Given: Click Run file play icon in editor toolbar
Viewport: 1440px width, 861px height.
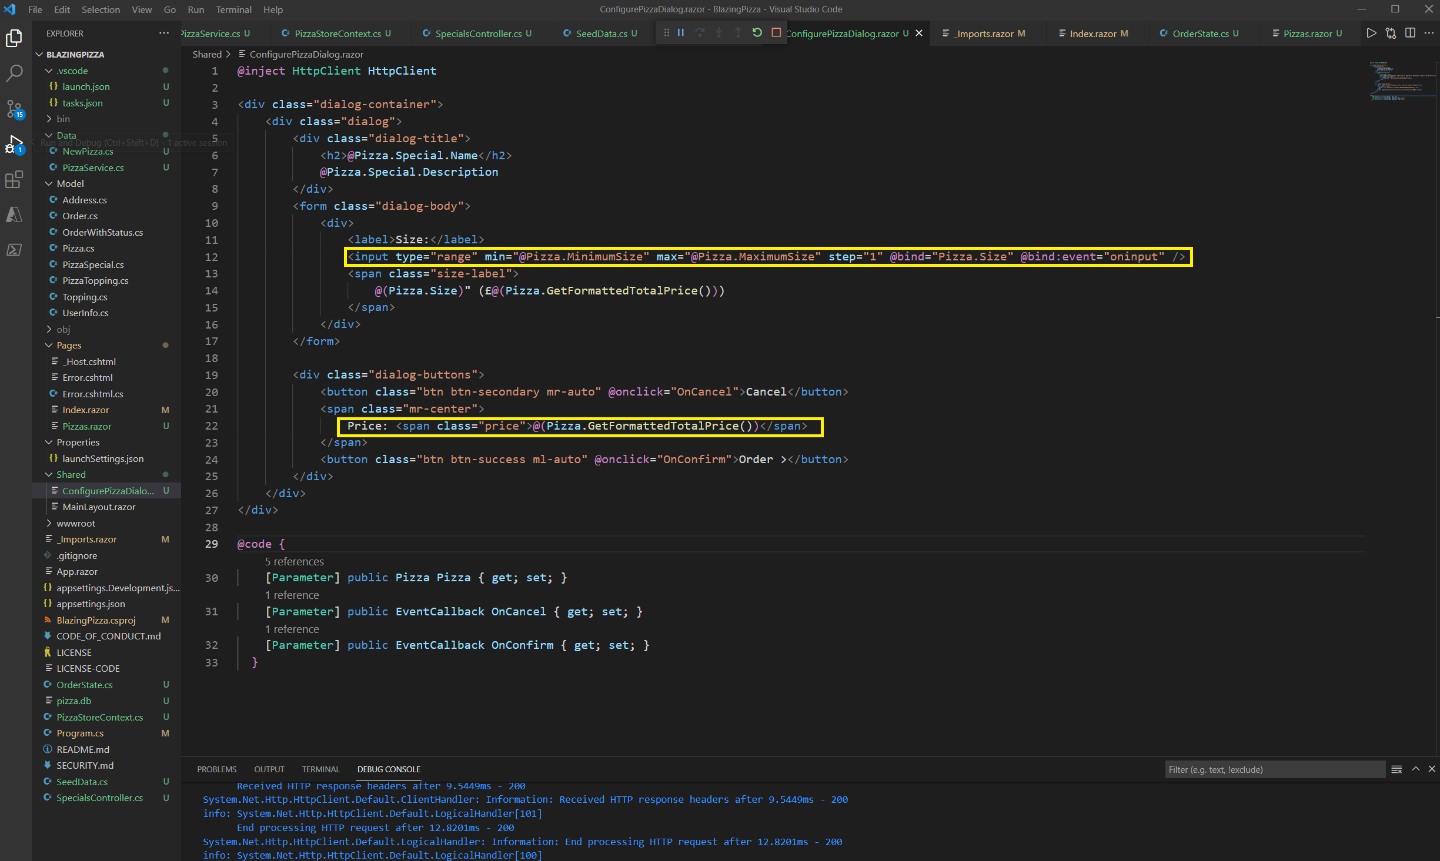Looking at the screenshot, I should click(1371, 33).
